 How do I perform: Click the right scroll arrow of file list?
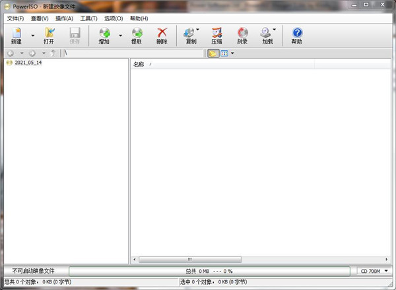tap(386, 259)
